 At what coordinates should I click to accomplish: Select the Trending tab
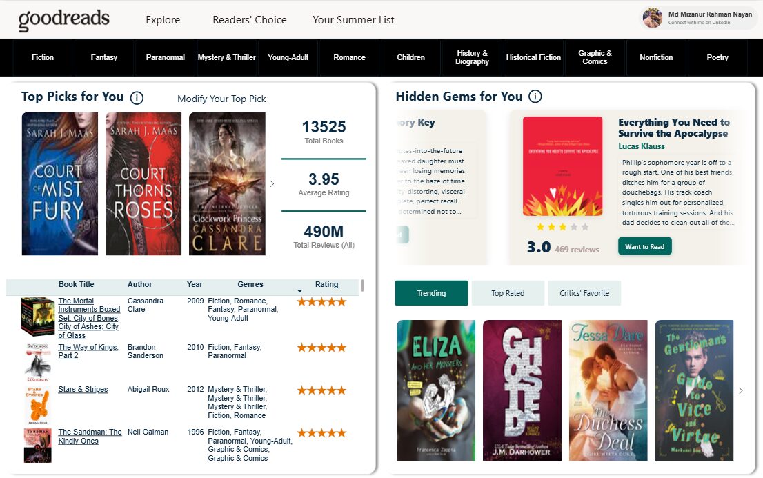431,293
